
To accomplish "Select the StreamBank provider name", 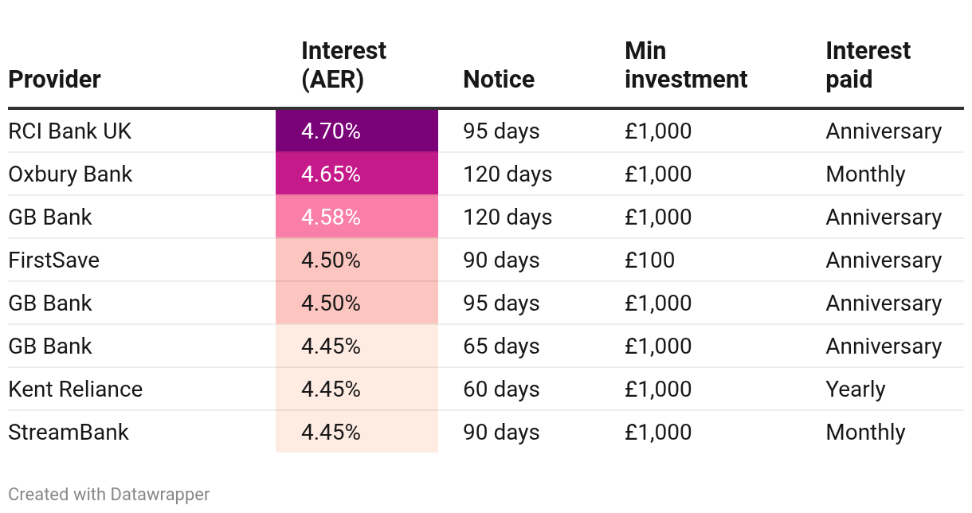I will tap(69, 433).
